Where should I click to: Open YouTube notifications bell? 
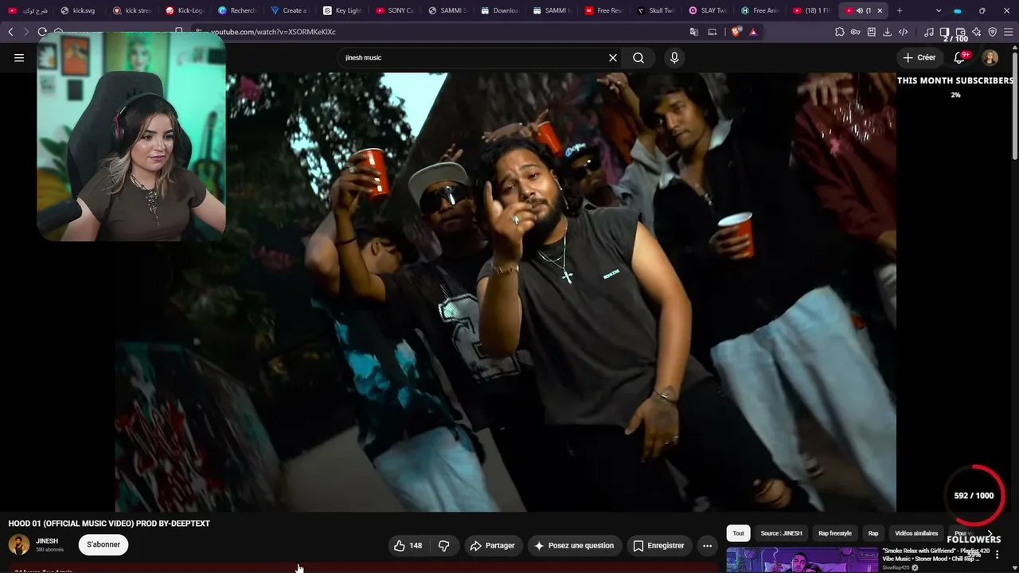(960, 57)
